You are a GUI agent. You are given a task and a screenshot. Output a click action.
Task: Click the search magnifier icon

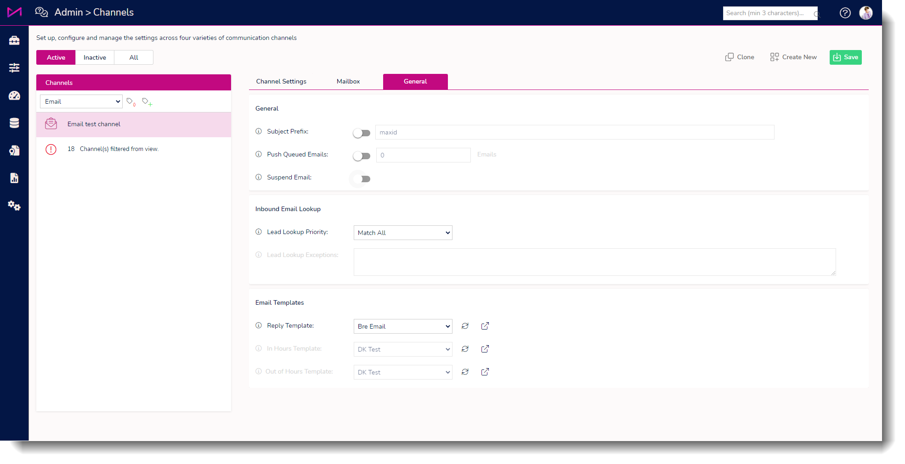(816, 14)
